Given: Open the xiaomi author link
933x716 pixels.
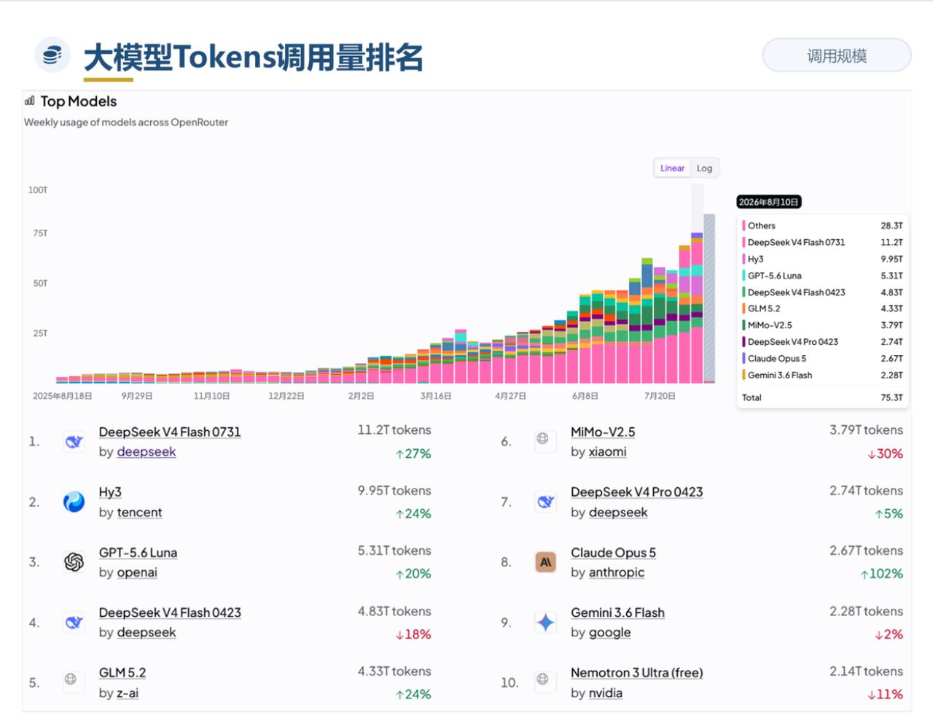Looking at the screenshot, I should tap(608, 452).
